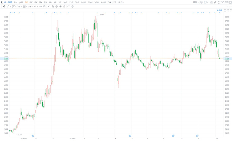The width and height of the screenshot is (232, 141).
Task: Open the fullscreen expand icon
Action: click(x=219, y=2)
